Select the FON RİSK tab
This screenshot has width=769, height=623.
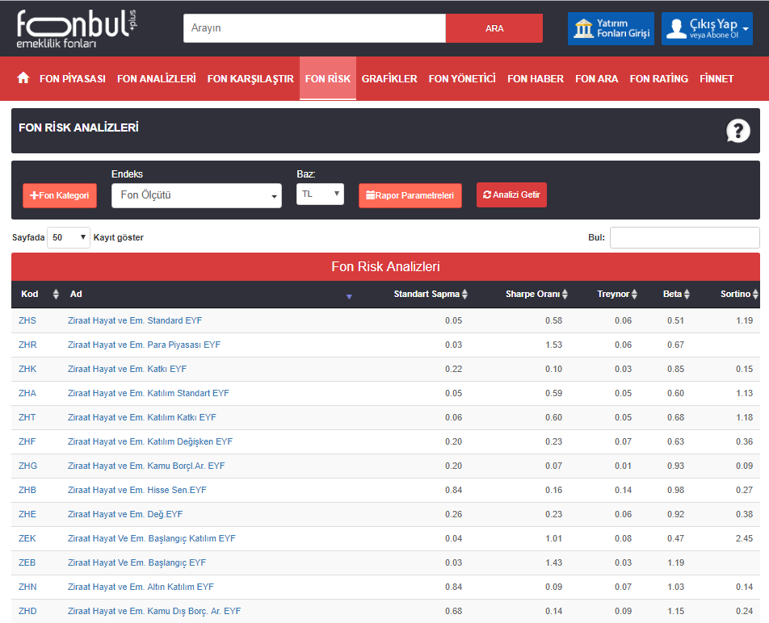(x=328, y=78)
